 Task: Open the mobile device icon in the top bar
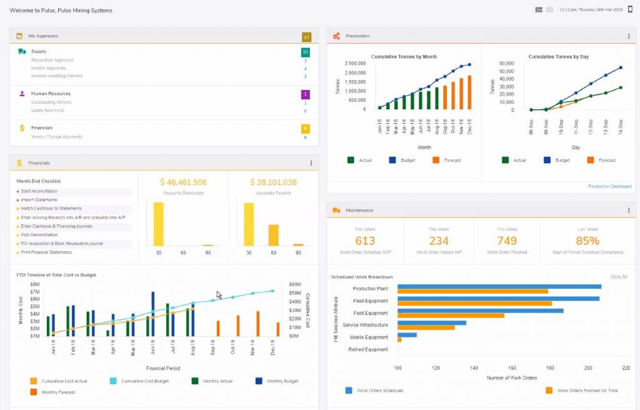click(x=631, y=9)
